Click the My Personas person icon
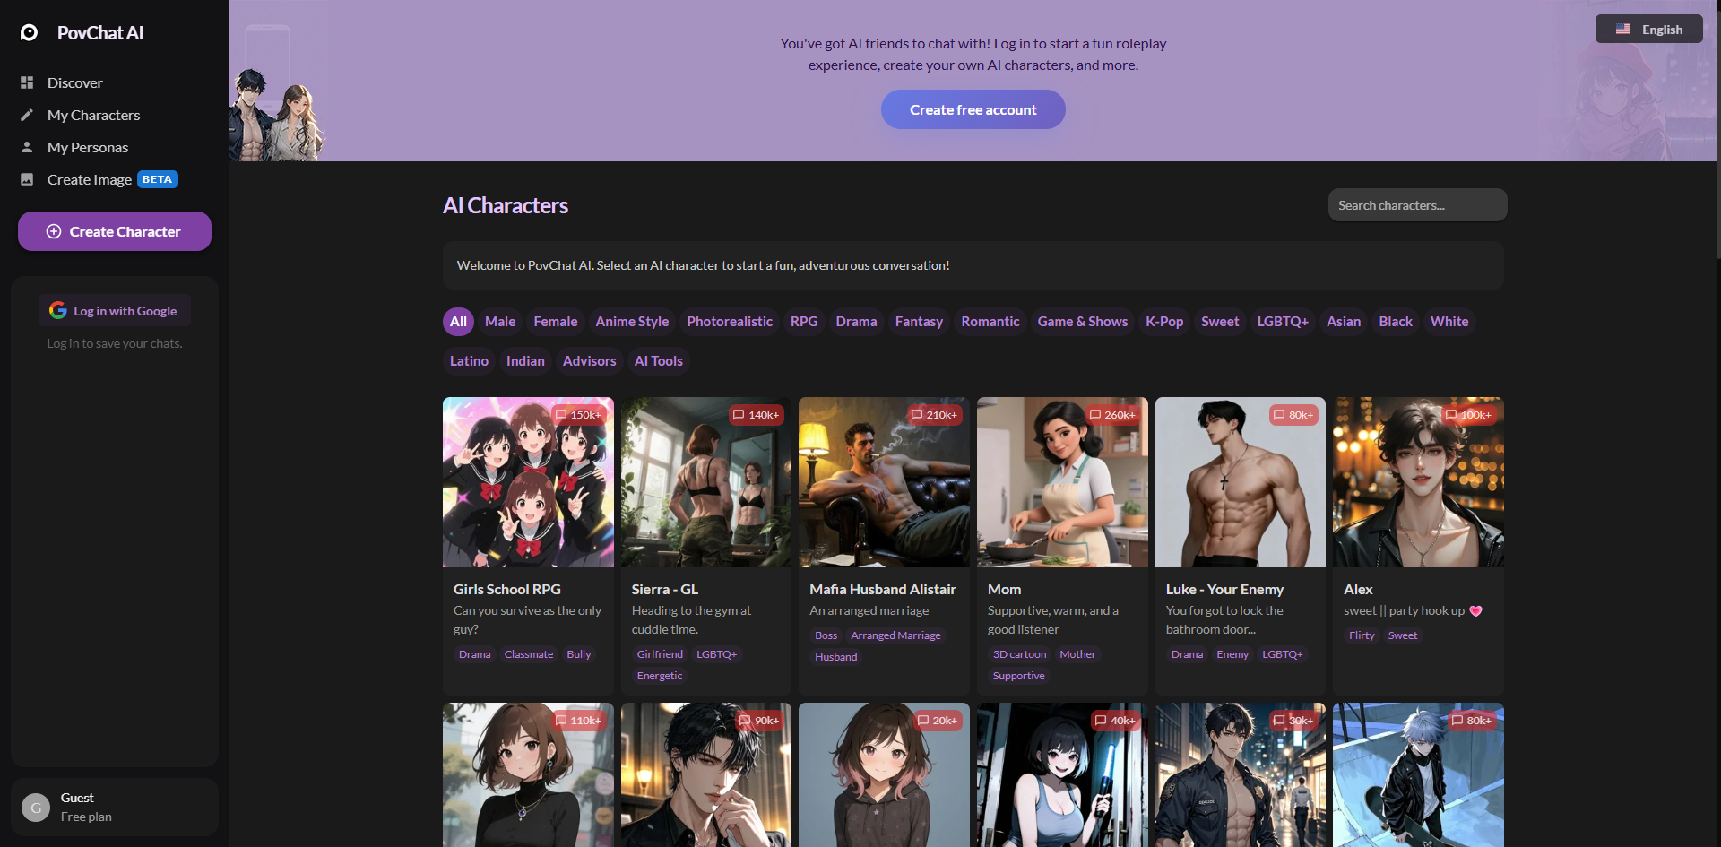The width and height of the screenshot is (1721, 847). [27, 147]
